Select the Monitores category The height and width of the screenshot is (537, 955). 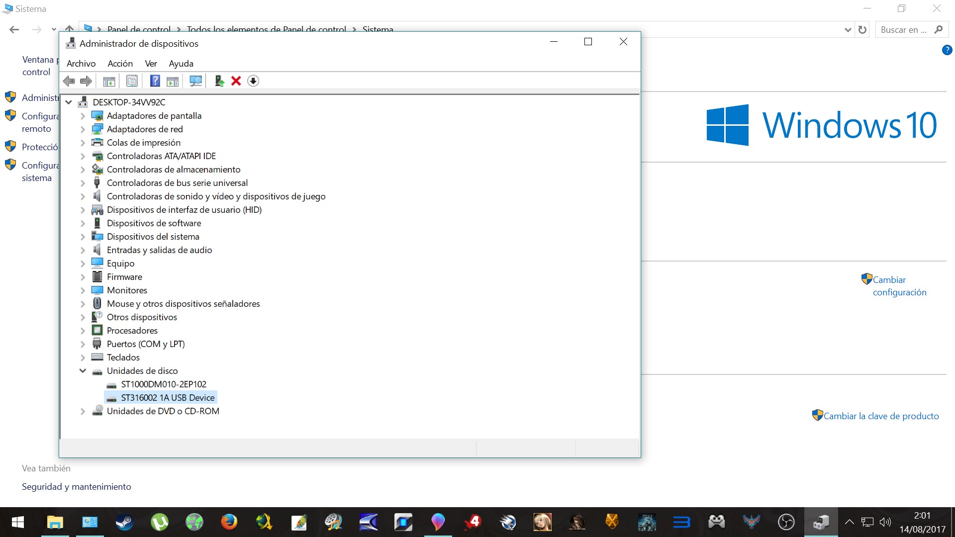click(x=127, y=290)
